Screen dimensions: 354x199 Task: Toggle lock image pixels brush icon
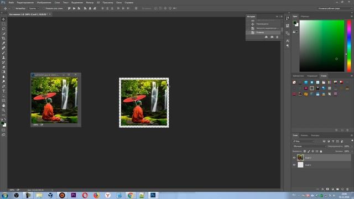point(309,151)
